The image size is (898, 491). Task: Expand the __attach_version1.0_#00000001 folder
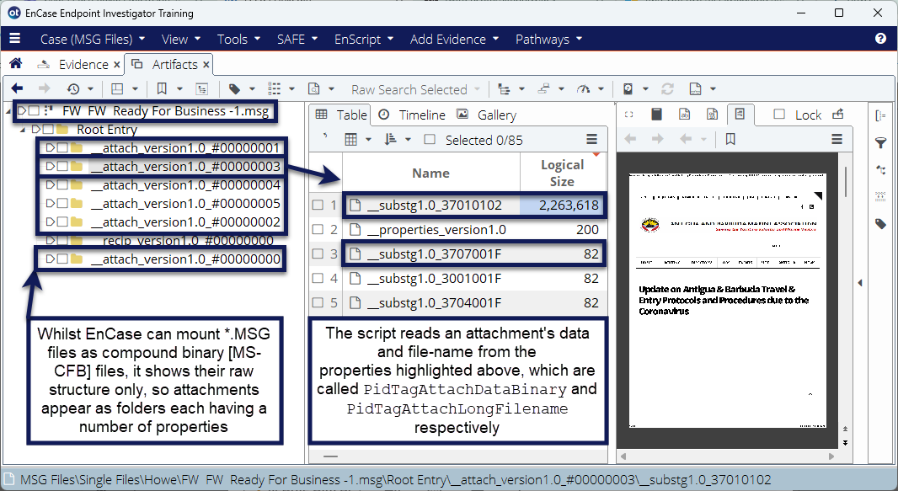pos(51,147)
